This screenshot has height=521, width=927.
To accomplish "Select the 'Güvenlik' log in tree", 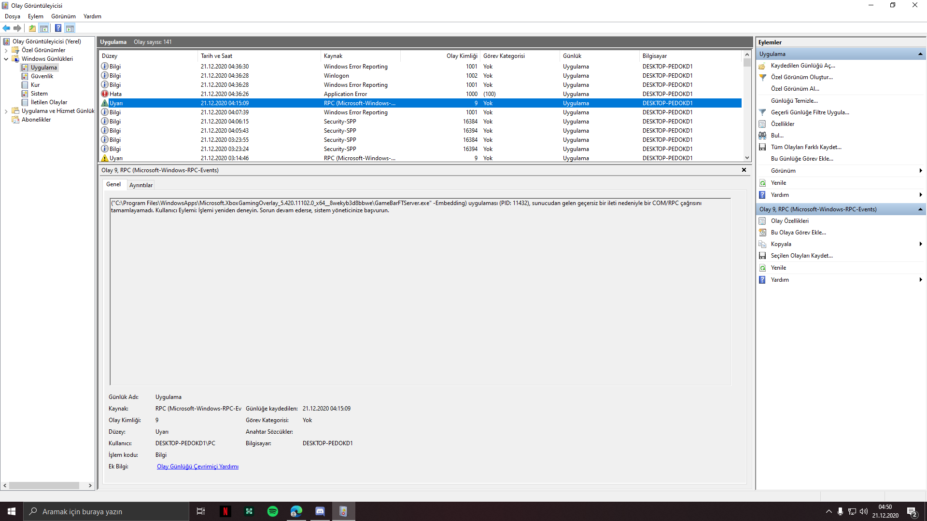I will tap(42, 76).
